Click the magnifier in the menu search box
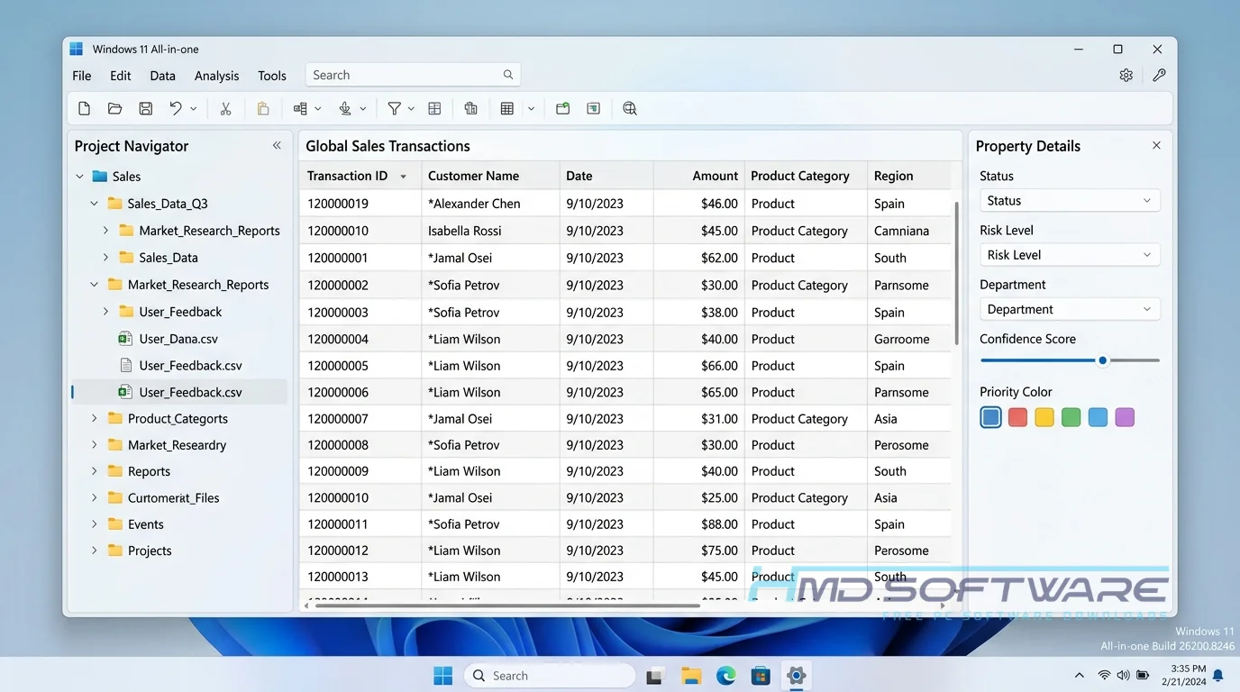The height and width of the screenshot is (692, 1240). 508,75
